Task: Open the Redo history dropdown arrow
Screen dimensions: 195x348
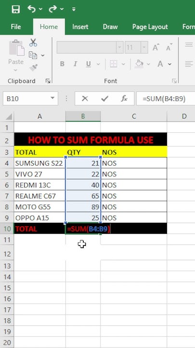Action: [x=62, y=9]
